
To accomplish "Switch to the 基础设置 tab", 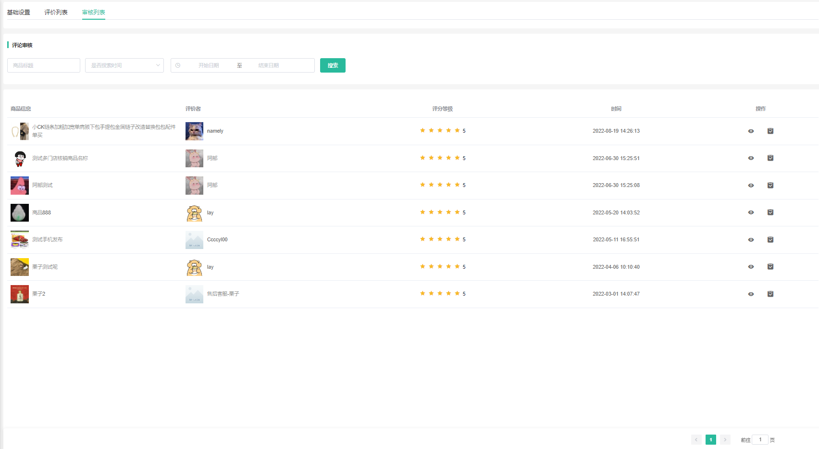I will [x=19, y=12].
